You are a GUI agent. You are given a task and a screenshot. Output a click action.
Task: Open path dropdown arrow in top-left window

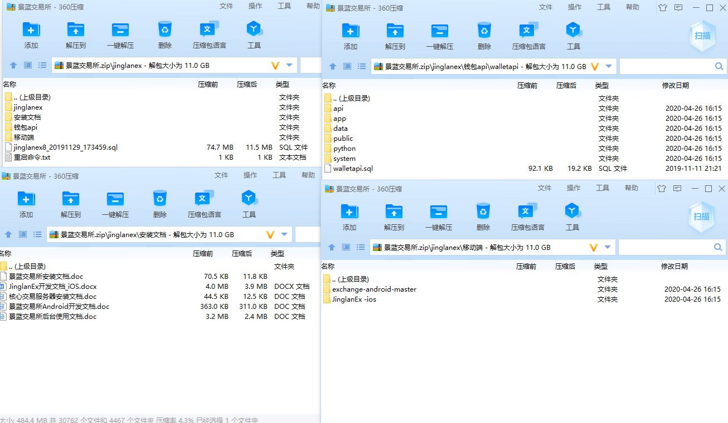[289, 65]
